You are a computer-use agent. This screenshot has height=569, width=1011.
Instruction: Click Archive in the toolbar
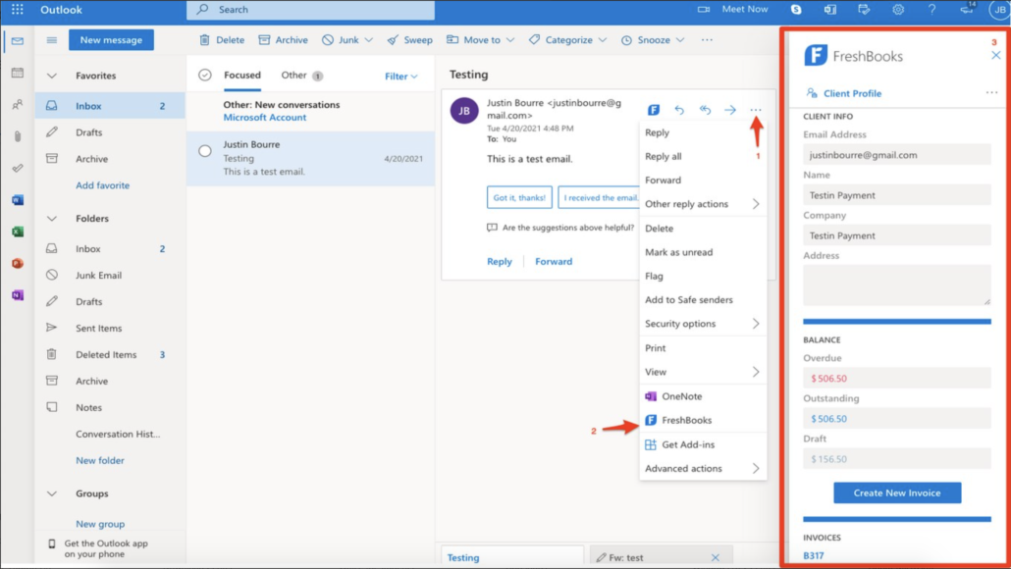point(283,40)
